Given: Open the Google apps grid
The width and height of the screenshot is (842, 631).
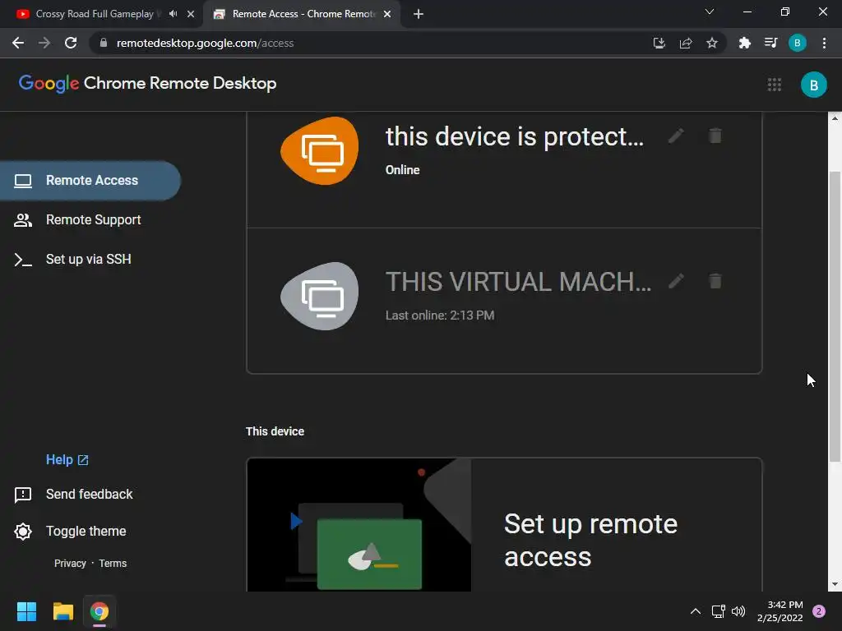Looking at the screenshot, I should (x=775, y=85).
